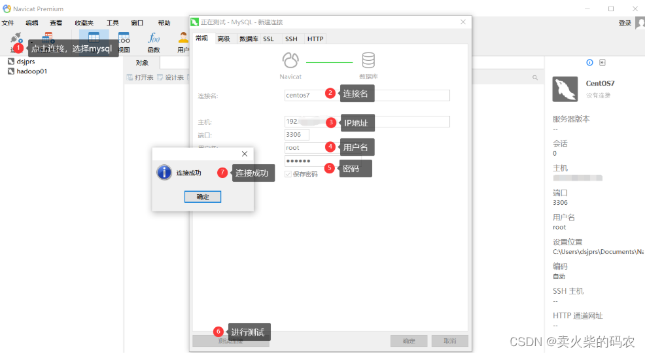Switch to the HTTP tab
Viewport: 645px width, 354px height.
click(x=315, y=39)
